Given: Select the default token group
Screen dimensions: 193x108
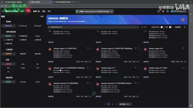Looking at the screenshot, I should click(x=37, y=36).
